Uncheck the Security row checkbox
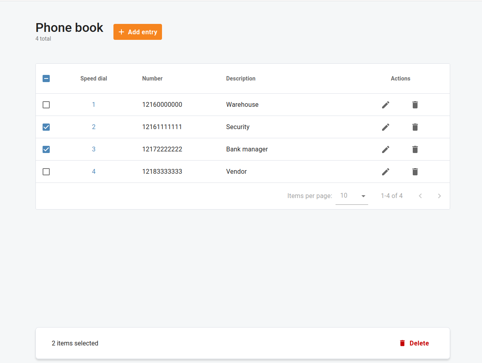The image size is (482, 363). point(46,127)
